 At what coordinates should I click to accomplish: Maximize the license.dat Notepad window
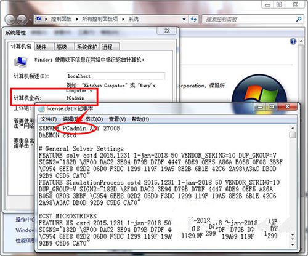click(272, 107)
